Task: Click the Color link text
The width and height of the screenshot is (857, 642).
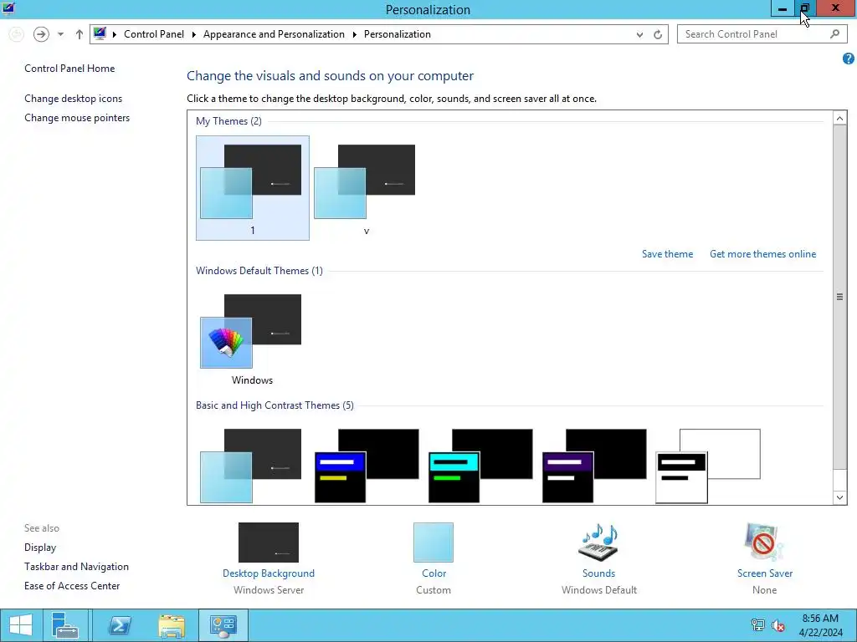Action: pyautogui.click(x=434, y=573)
